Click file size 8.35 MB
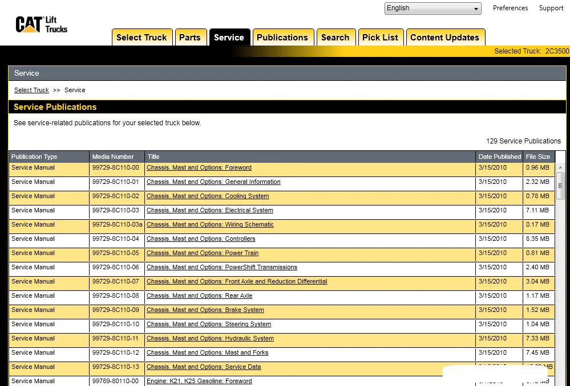 pos(537,239)
